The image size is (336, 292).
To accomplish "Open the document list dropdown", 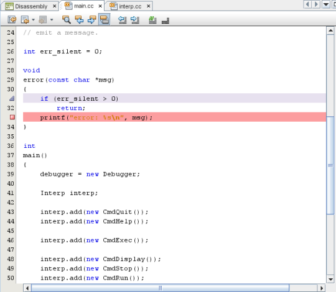I will click(x=326, y=4).
